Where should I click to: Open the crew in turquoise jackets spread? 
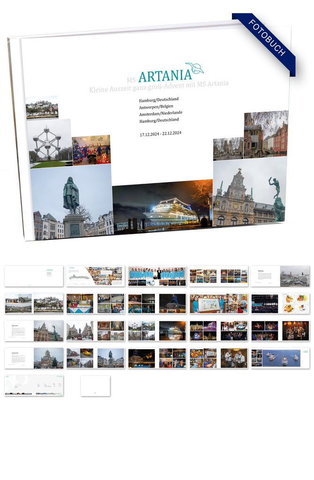coord(157,276)
